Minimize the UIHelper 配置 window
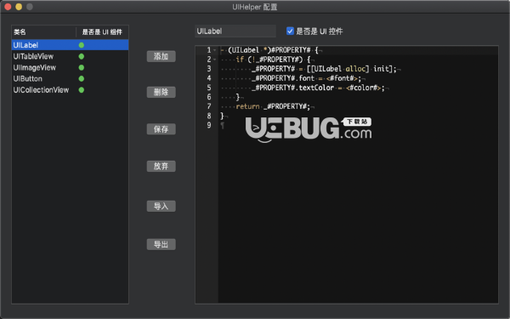This screenshot has width=510, height=319. pos(19,7)
